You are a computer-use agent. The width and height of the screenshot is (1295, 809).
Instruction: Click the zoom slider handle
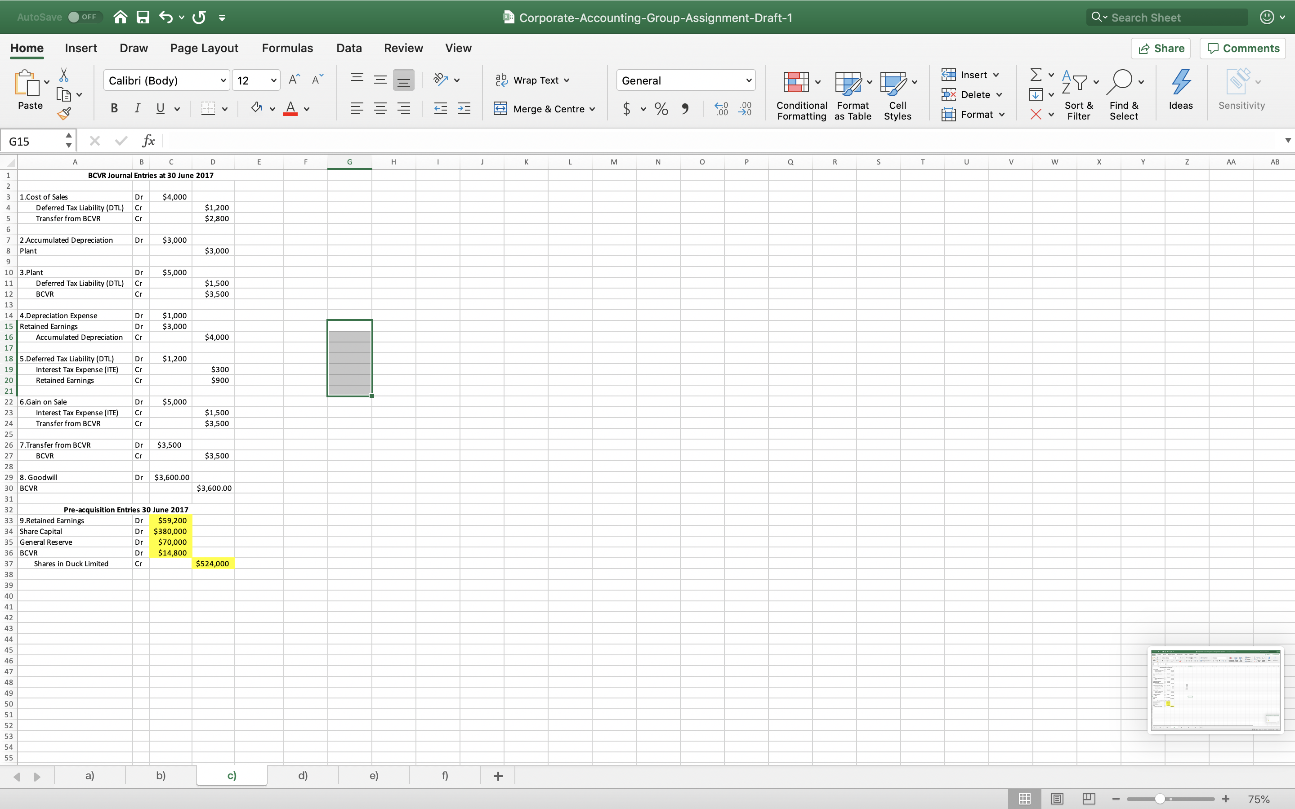[x=1160, y=798]
